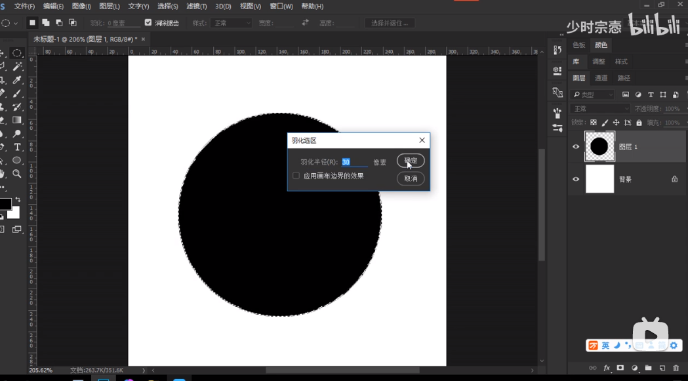The height and width of the screenshot is (381, 688).
Task: Select the Magic Wand tool
Action: click(x=17, y=66)
